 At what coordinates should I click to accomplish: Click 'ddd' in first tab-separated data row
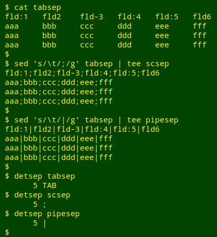click(125, 26)
